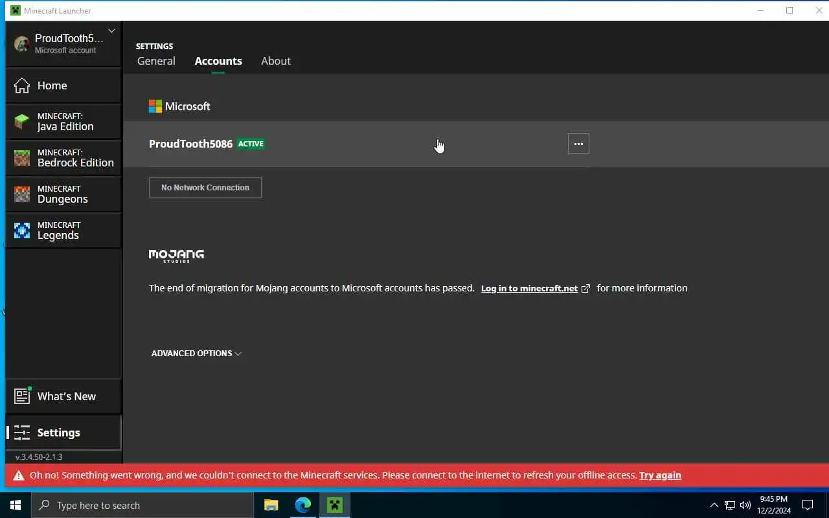The height and width of the screenshot is (518, 829).
Task: Open File Explorer from the taskbar
Action: point(271,505)
